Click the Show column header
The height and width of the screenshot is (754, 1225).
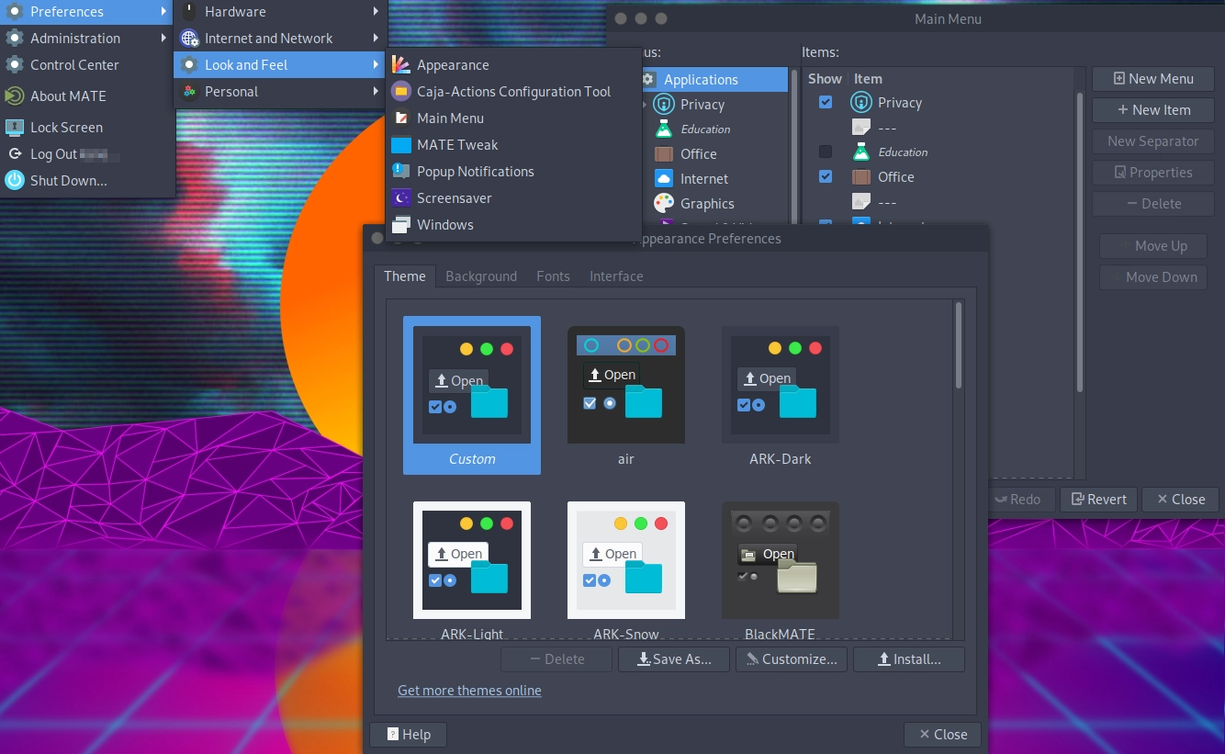[825, 79]
